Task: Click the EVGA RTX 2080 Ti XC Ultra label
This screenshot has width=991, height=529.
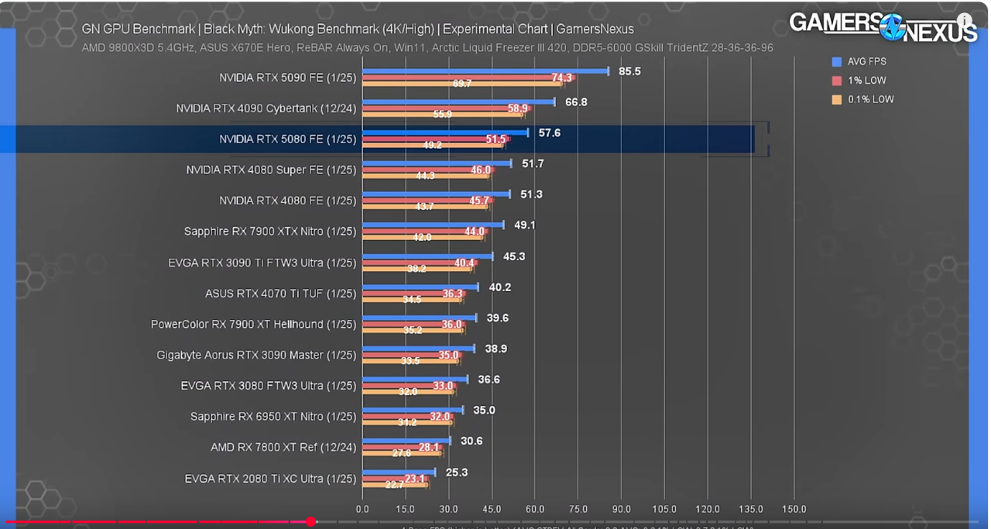Action: pos(270,479)
